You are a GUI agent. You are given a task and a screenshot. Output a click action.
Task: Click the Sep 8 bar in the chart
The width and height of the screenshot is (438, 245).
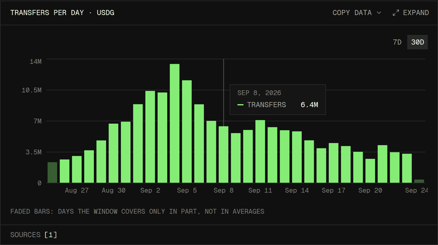(223, 154)
